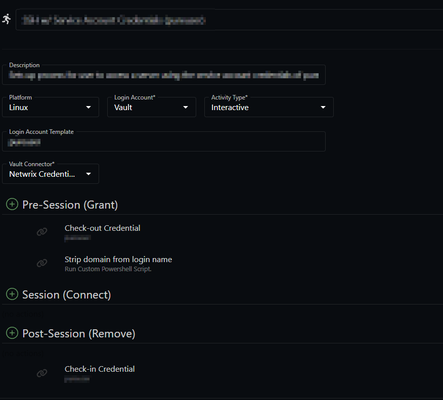This screenshot has height=400, width=443.
Task: Open the Activity Type dropdown showing Interactive
Action: [269, 108]
